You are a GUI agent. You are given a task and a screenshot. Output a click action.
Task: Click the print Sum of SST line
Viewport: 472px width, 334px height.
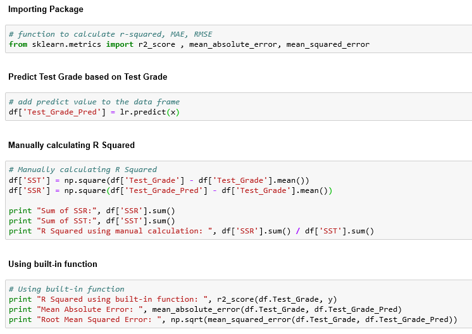point(92,221)
